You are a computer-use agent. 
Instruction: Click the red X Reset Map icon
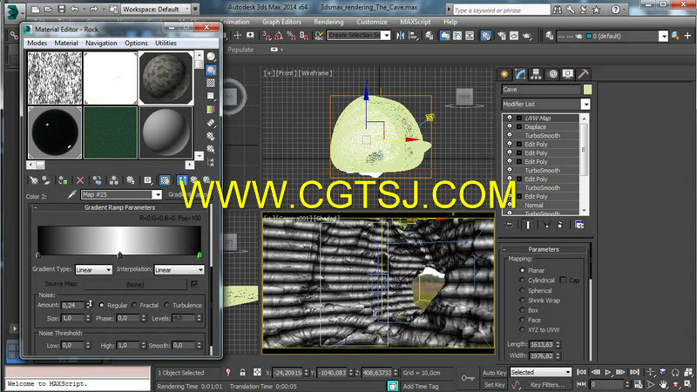point(80,180)
